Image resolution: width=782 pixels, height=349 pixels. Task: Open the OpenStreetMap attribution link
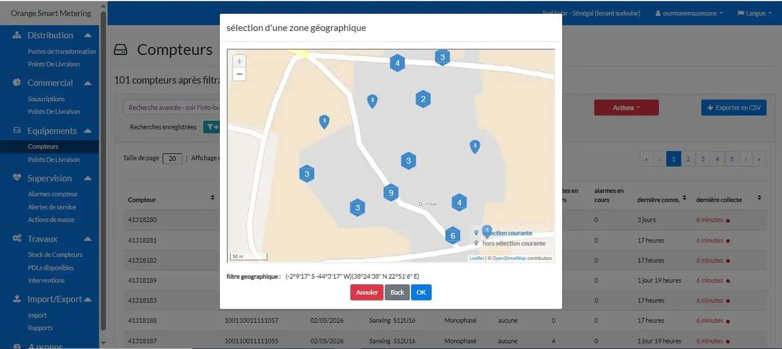509,259
